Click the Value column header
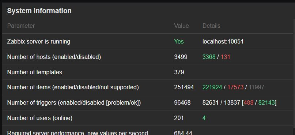Screen dimensions: 295x135 coord(181,26)
